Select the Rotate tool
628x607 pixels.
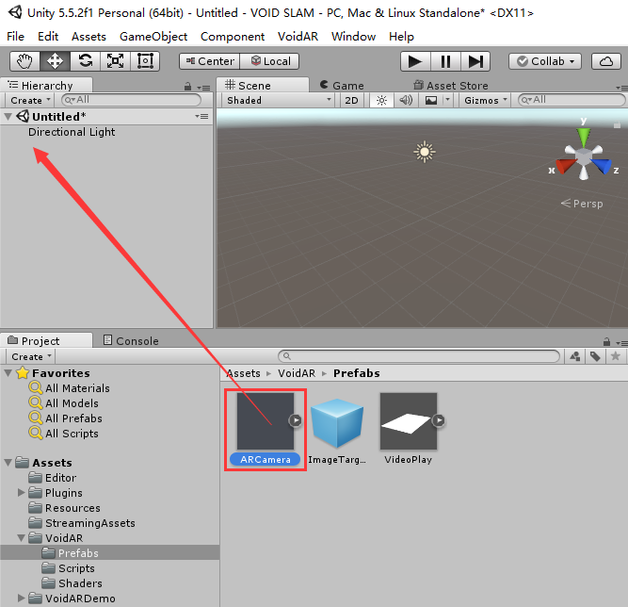point(85,61)
